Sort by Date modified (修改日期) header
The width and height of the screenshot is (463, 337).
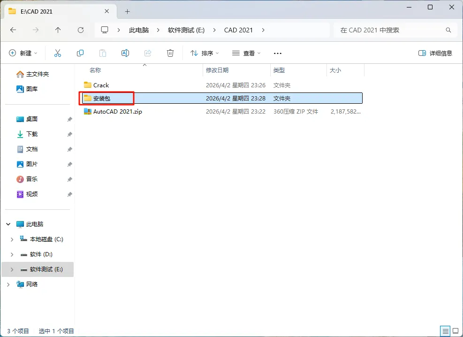point(217,70)
